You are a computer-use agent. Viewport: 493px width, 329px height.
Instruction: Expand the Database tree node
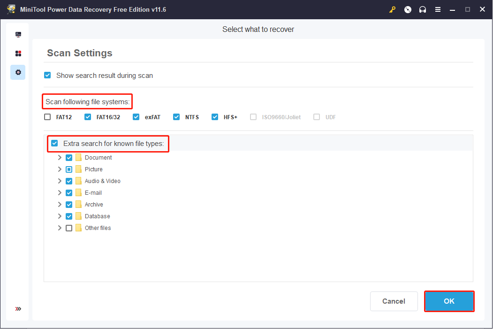[60, 216]
